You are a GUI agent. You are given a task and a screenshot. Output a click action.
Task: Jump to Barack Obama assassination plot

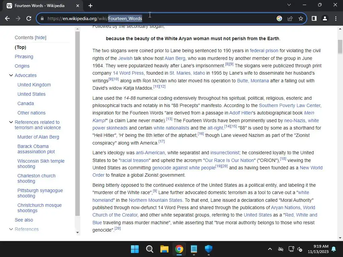36,149
